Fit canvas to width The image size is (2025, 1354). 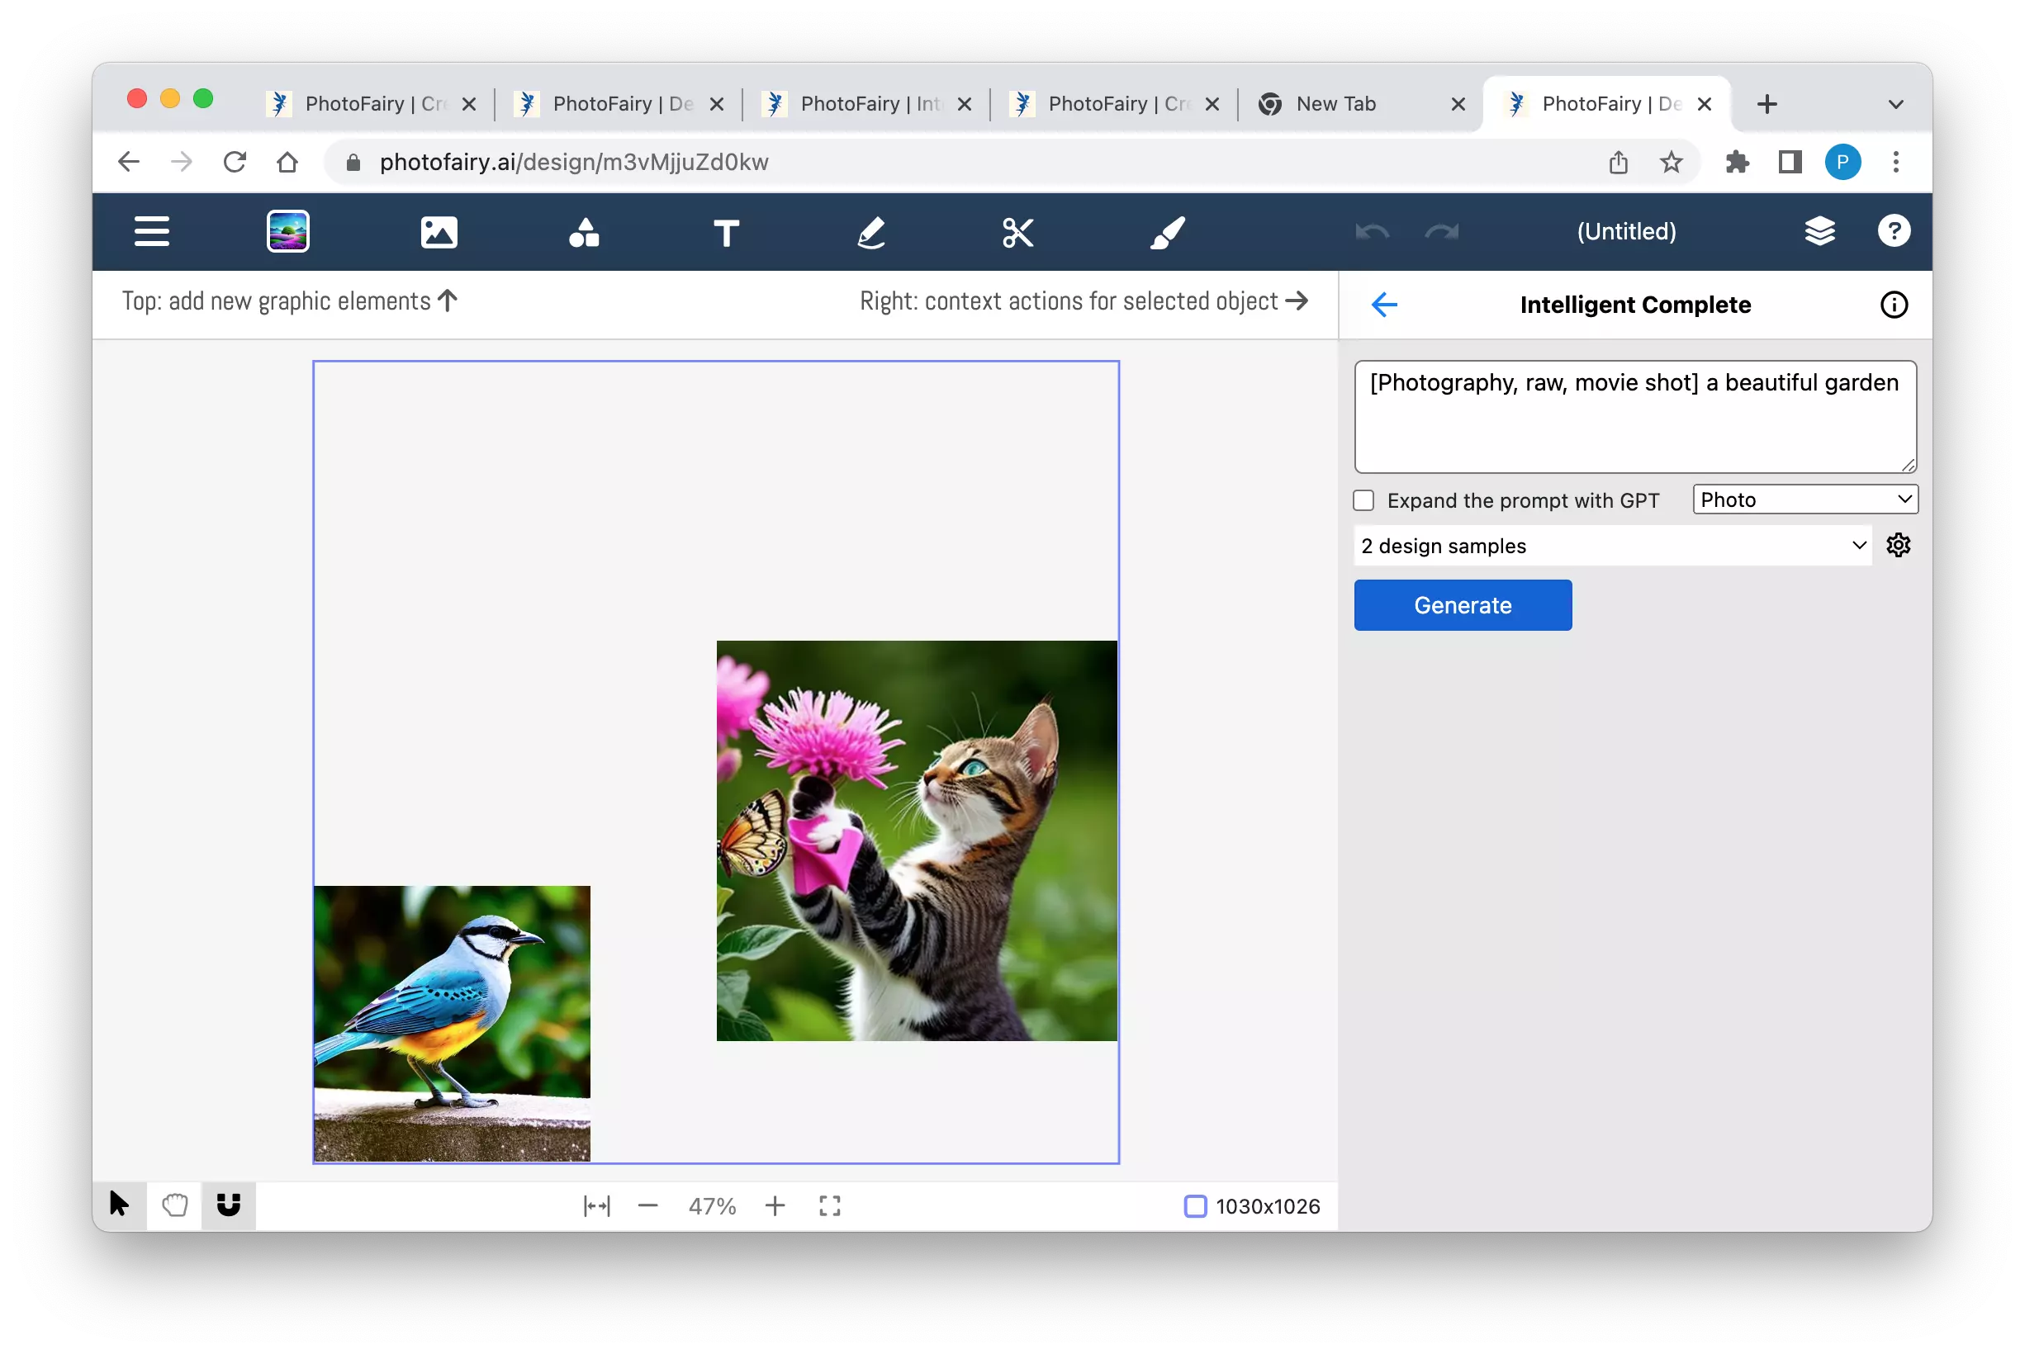pyautogui.click(x=597, y=1205)
